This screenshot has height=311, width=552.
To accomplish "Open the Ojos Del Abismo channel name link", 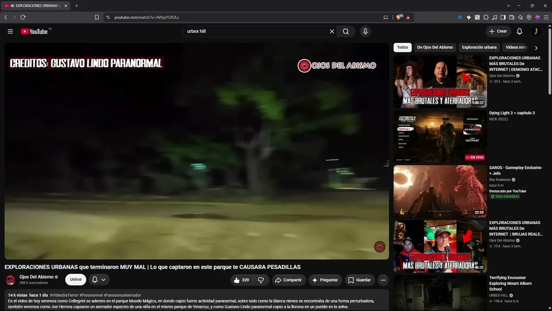I will pos(36,277).
